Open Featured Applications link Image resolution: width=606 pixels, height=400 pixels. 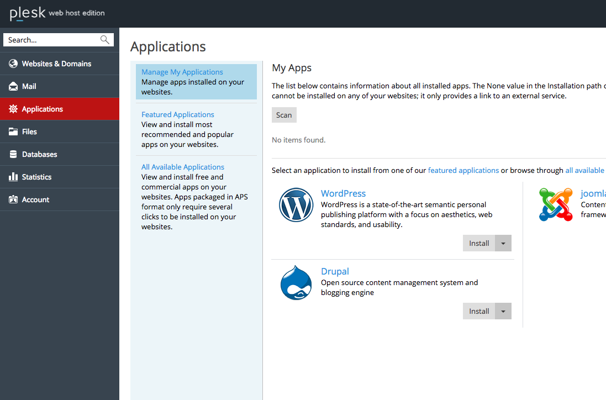177,114
